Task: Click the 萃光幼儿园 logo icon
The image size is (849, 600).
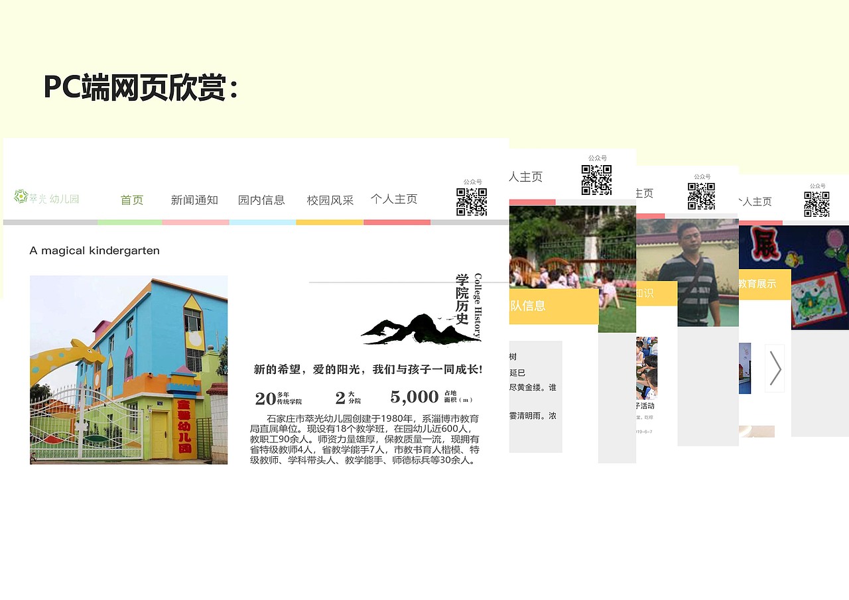Action: click(21, 197)
